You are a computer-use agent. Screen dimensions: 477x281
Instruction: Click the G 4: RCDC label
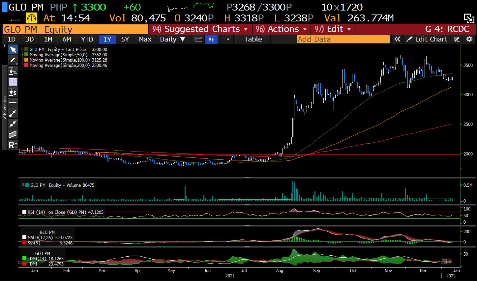point(447,29)
